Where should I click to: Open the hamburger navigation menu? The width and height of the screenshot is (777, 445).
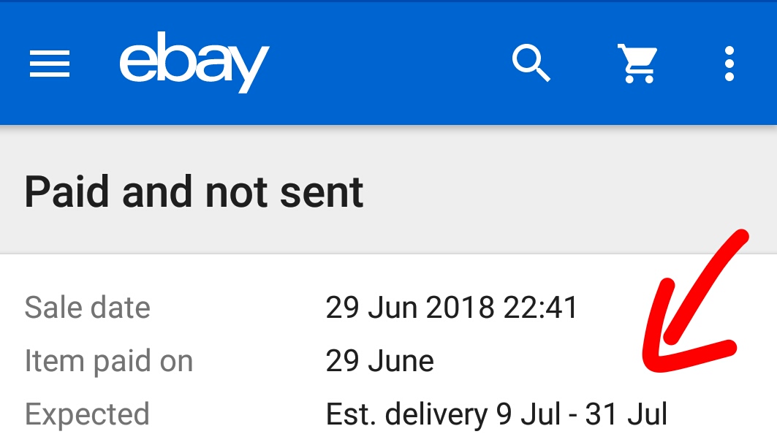50,64
